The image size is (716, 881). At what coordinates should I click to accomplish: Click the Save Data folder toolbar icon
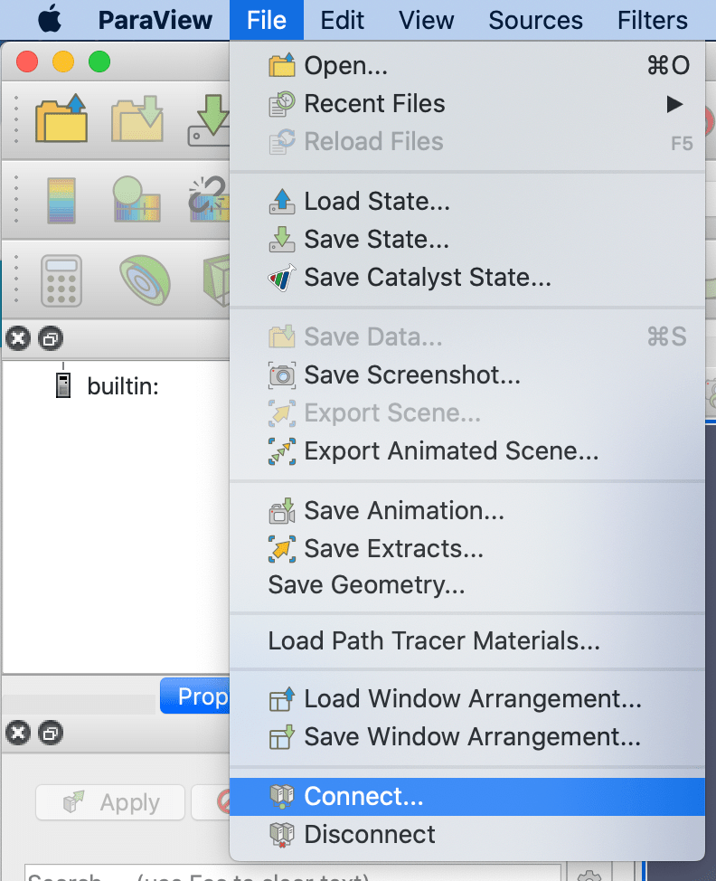click(x=137, y=120)
